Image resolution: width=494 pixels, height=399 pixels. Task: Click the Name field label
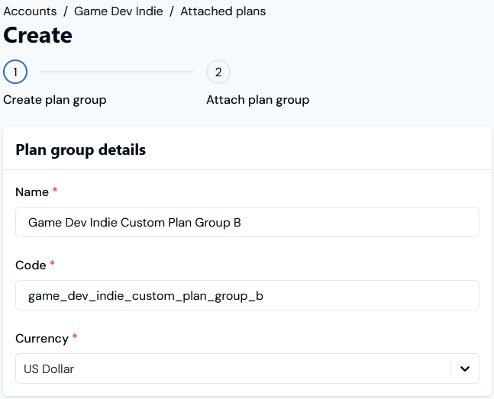coord(32,191)
